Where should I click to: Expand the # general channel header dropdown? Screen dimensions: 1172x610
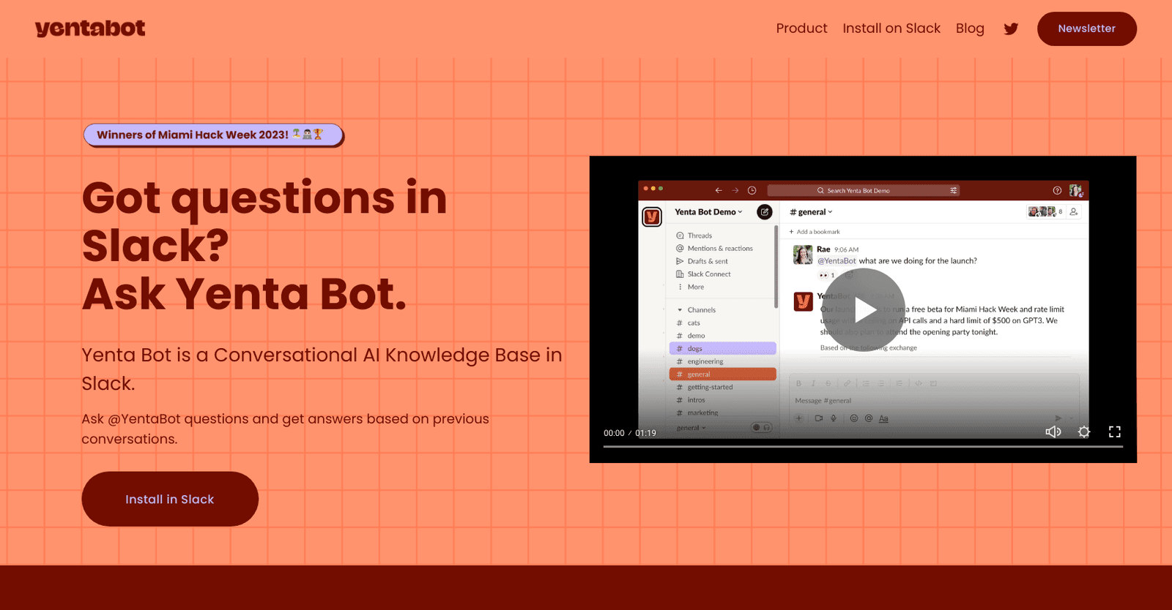click(x=811, y=212)
